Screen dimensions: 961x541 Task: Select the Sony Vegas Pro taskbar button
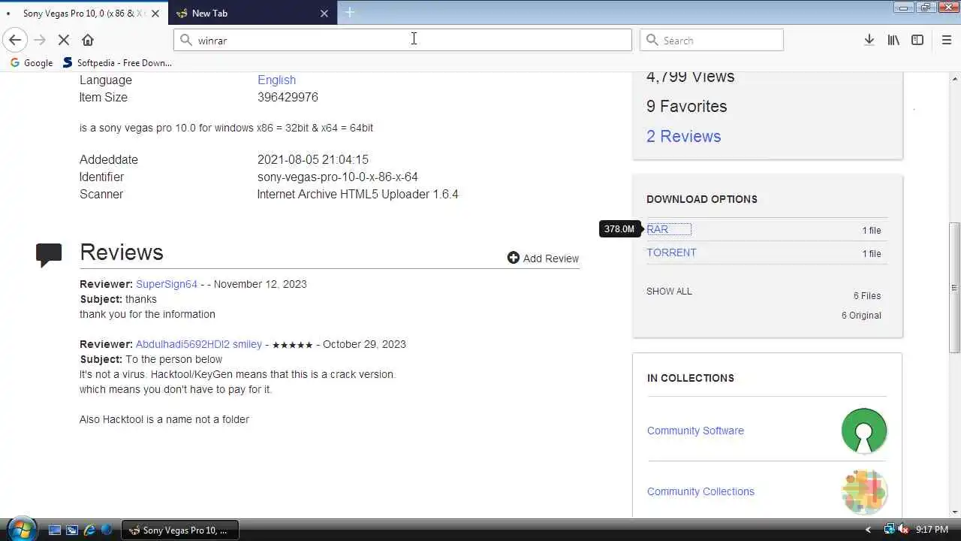179,530
